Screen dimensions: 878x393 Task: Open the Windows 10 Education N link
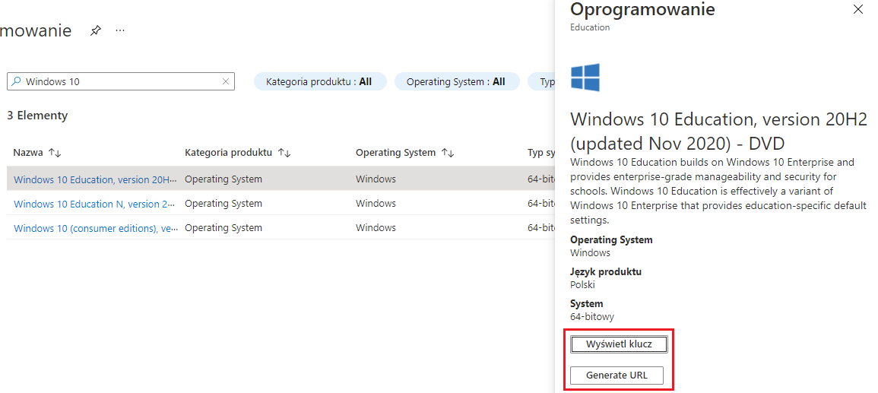pyautogui.click(x=95, y=204)
